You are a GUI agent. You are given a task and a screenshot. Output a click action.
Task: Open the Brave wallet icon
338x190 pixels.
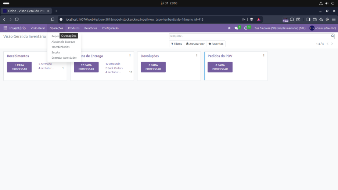pos(315,19)
